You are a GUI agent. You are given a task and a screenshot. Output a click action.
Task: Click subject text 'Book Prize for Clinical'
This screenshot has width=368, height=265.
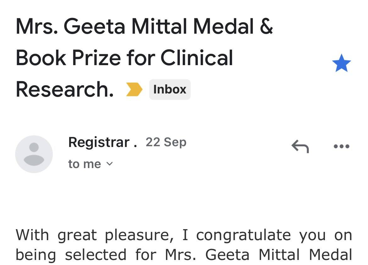click(124, 58)
